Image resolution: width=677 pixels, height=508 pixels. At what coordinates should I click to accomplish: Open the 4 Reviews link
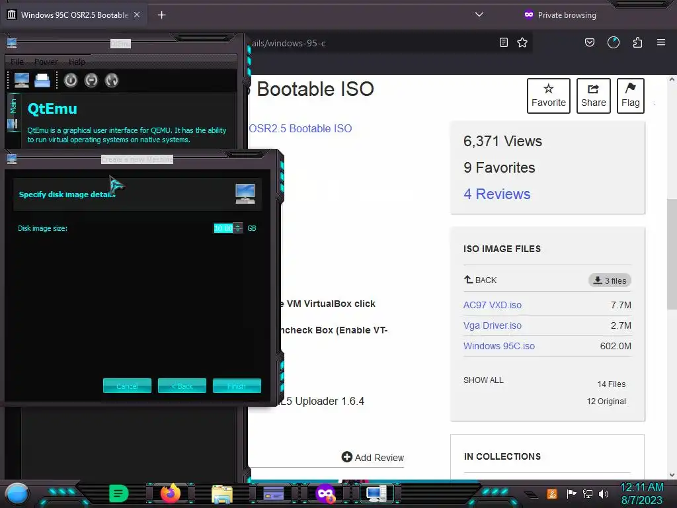[497, 194]
